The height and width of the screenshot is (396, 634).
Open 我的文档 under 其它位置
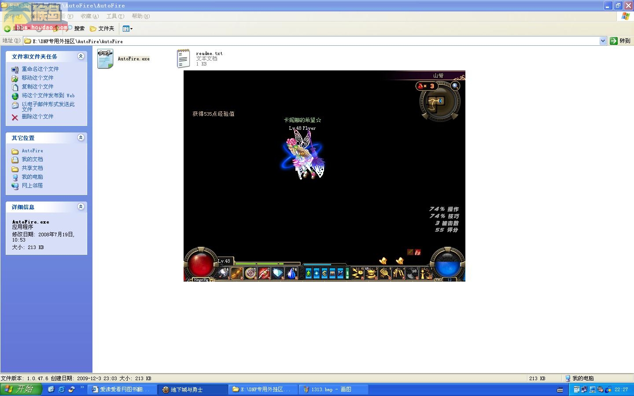[x=32, y=159]
